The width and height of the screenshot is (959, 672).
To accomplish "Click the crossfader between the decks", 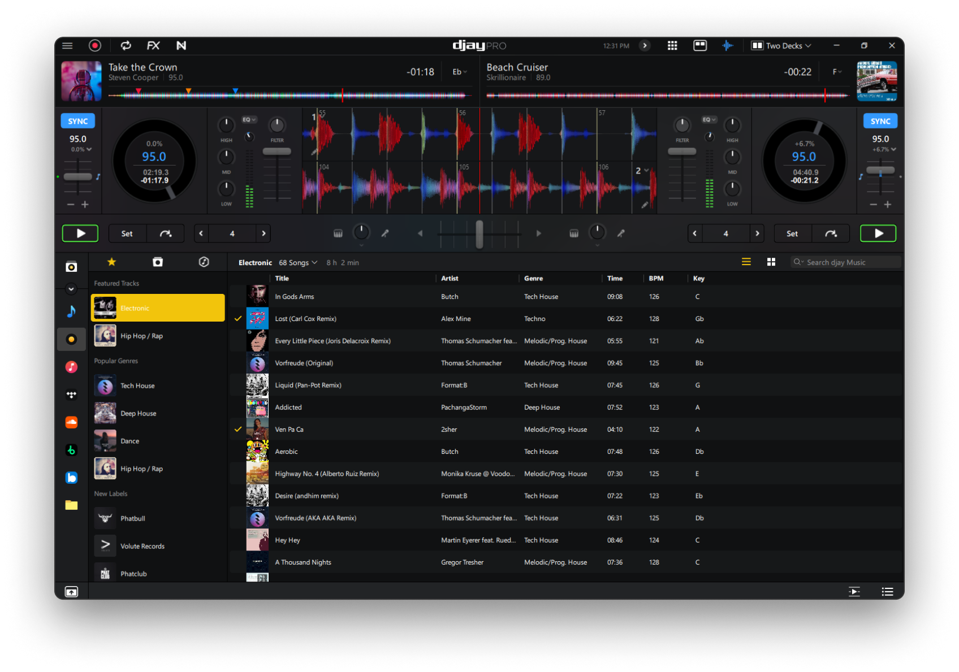I will [479, 233].
